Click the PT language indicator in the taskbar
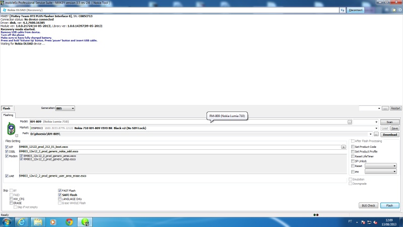 coord(350,221)
